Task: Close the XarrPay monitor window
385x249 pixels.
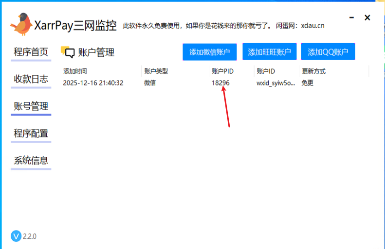Action: click(367, 18)
